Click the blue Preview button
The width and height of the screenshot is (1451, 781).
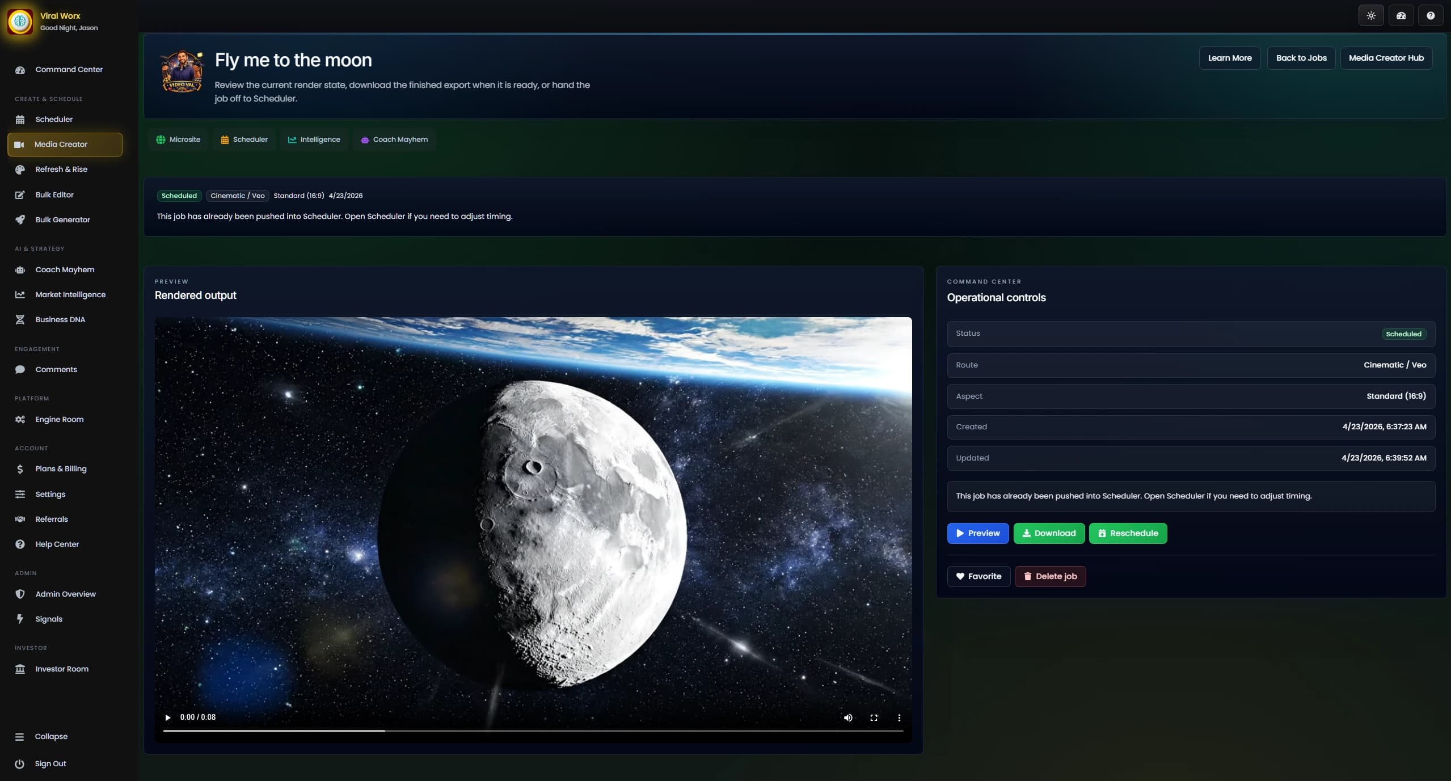click(x=978, y=534)
